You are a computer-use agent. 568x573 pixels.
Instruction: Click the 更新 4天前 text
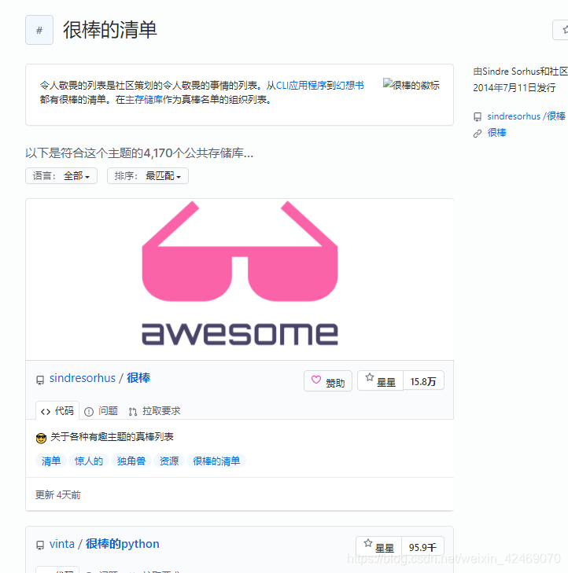[57, 495]
